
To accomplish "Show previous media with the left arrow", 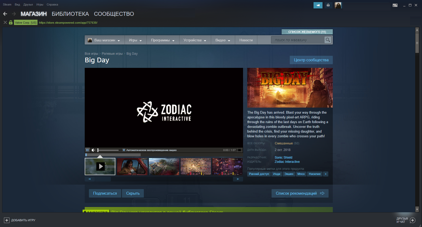I will pos(89,179).
